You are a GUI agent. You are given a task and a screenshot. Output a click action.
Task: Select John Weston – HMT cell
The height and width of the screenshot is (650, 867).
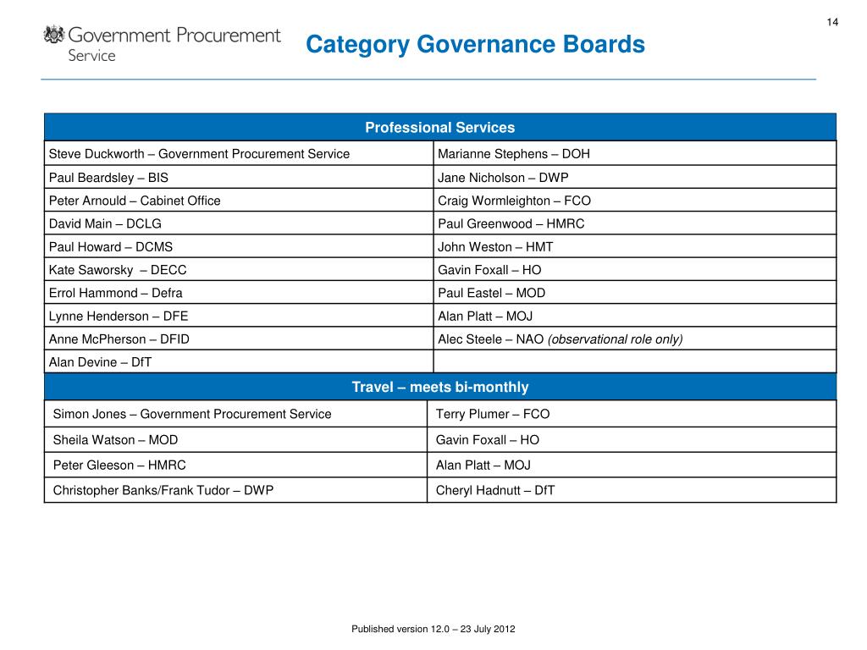pos(635,246)
